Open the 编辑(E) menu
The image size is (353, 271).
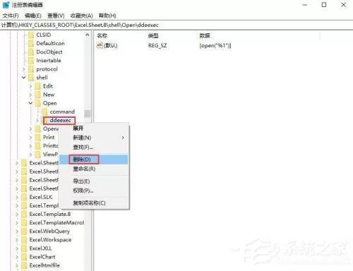coord(33,16)
